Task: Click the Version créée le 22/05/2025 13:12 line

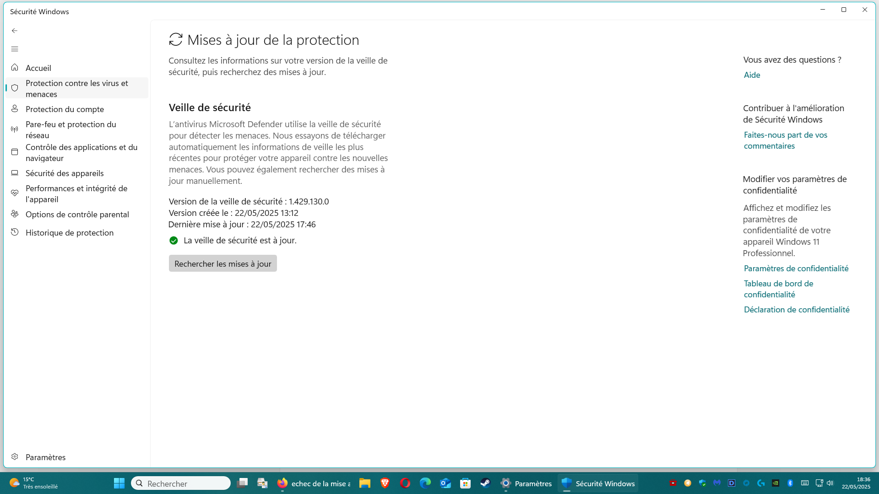Action: pyautogui.click(x=233, y=213)
